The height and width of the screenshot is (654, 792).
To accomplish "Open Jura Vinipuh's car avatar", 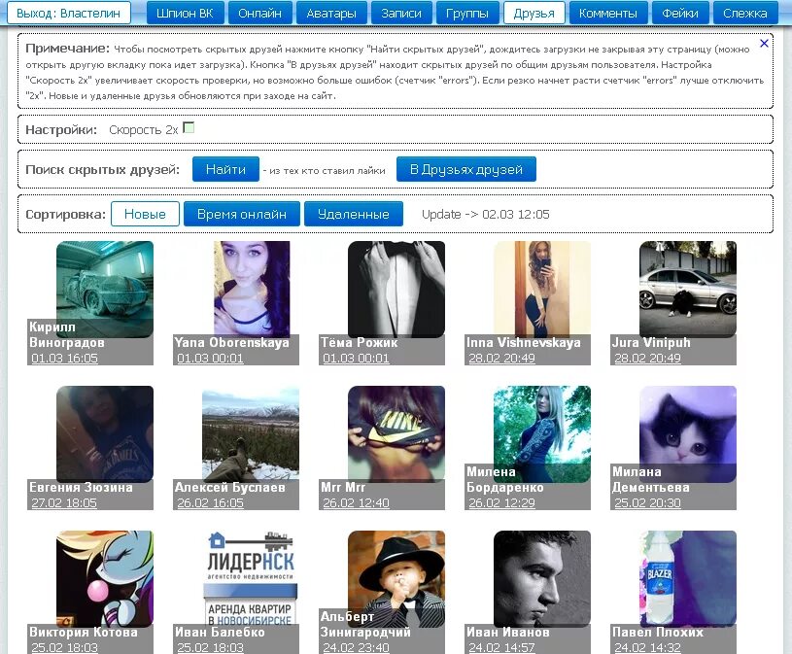I will coord(688,289).
